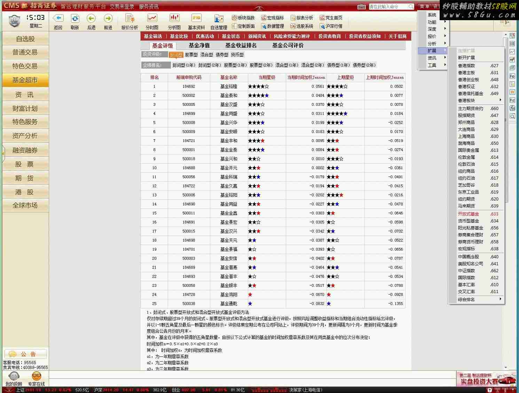Expand the 资讯 submenu in menu
Screen dimensions: 519x393
pyautogui.click(x=433, y=58)
